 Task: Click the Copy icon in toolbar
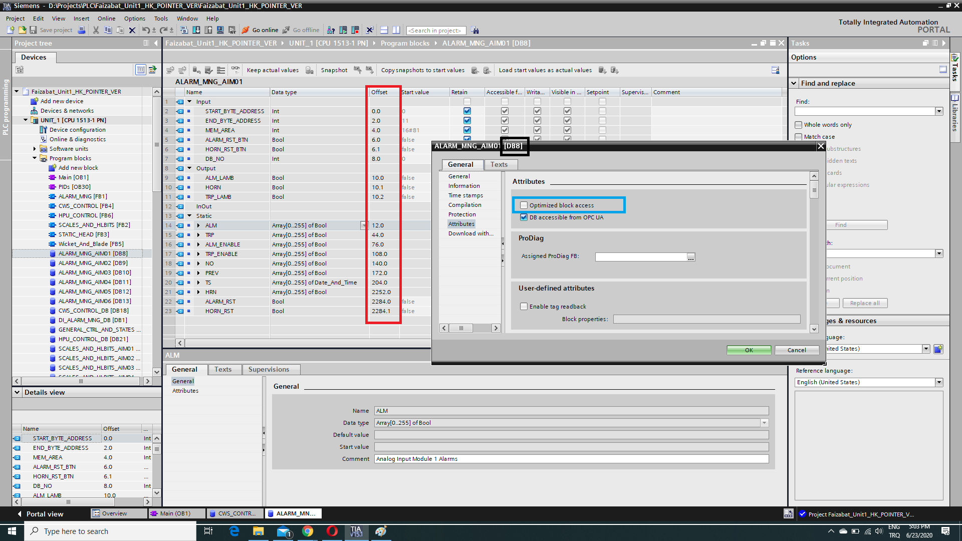108,30
